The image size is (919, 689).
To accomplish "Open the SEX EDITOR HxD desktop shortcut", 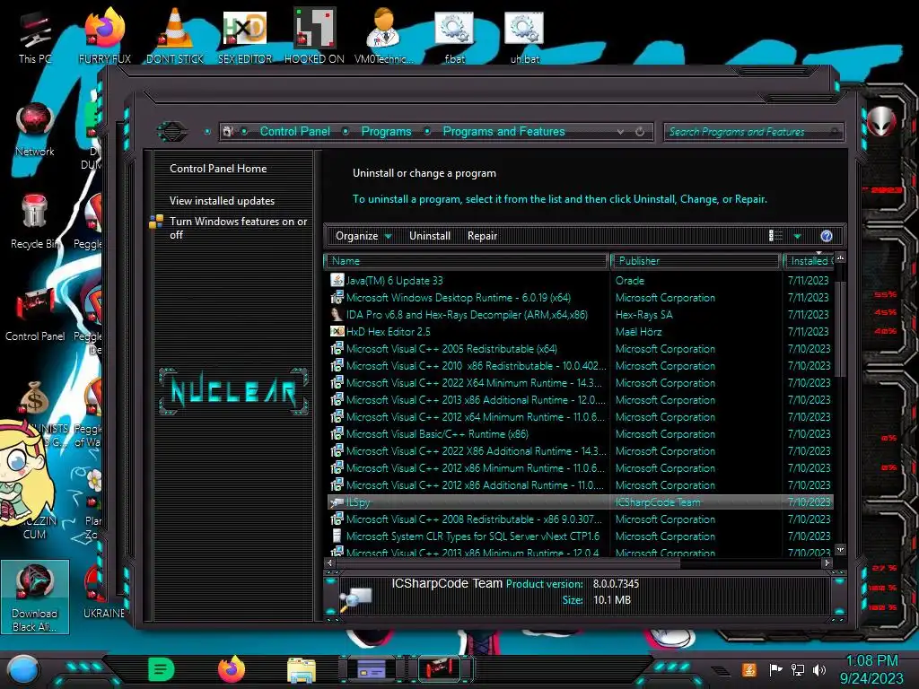I will 245,36.
